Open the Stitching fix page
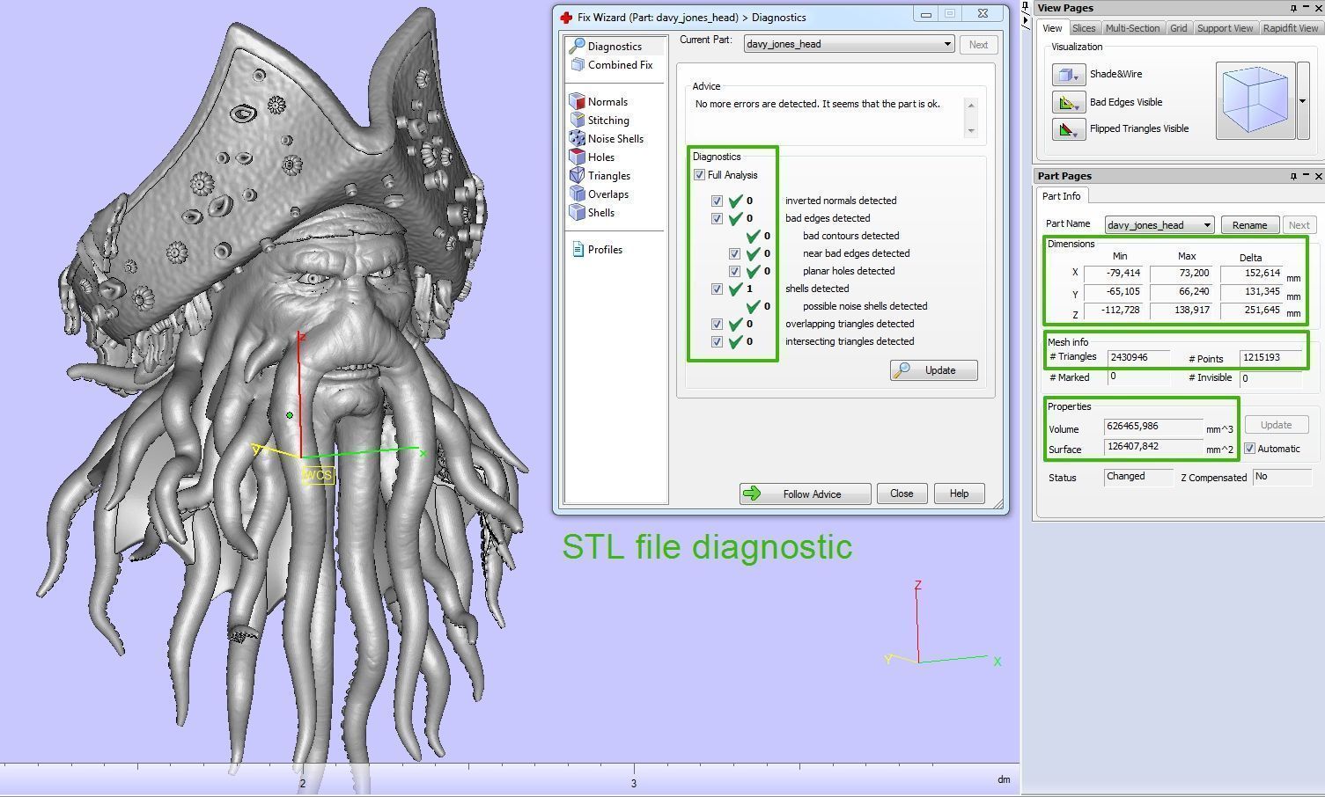This screenshot has height=797, width=1325. (600, 120)
